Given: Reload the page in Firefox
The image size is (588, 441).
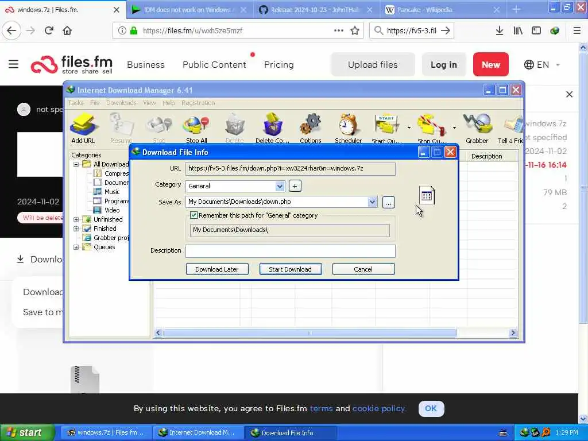Looking at the screenshot, I should coord(49,31).
